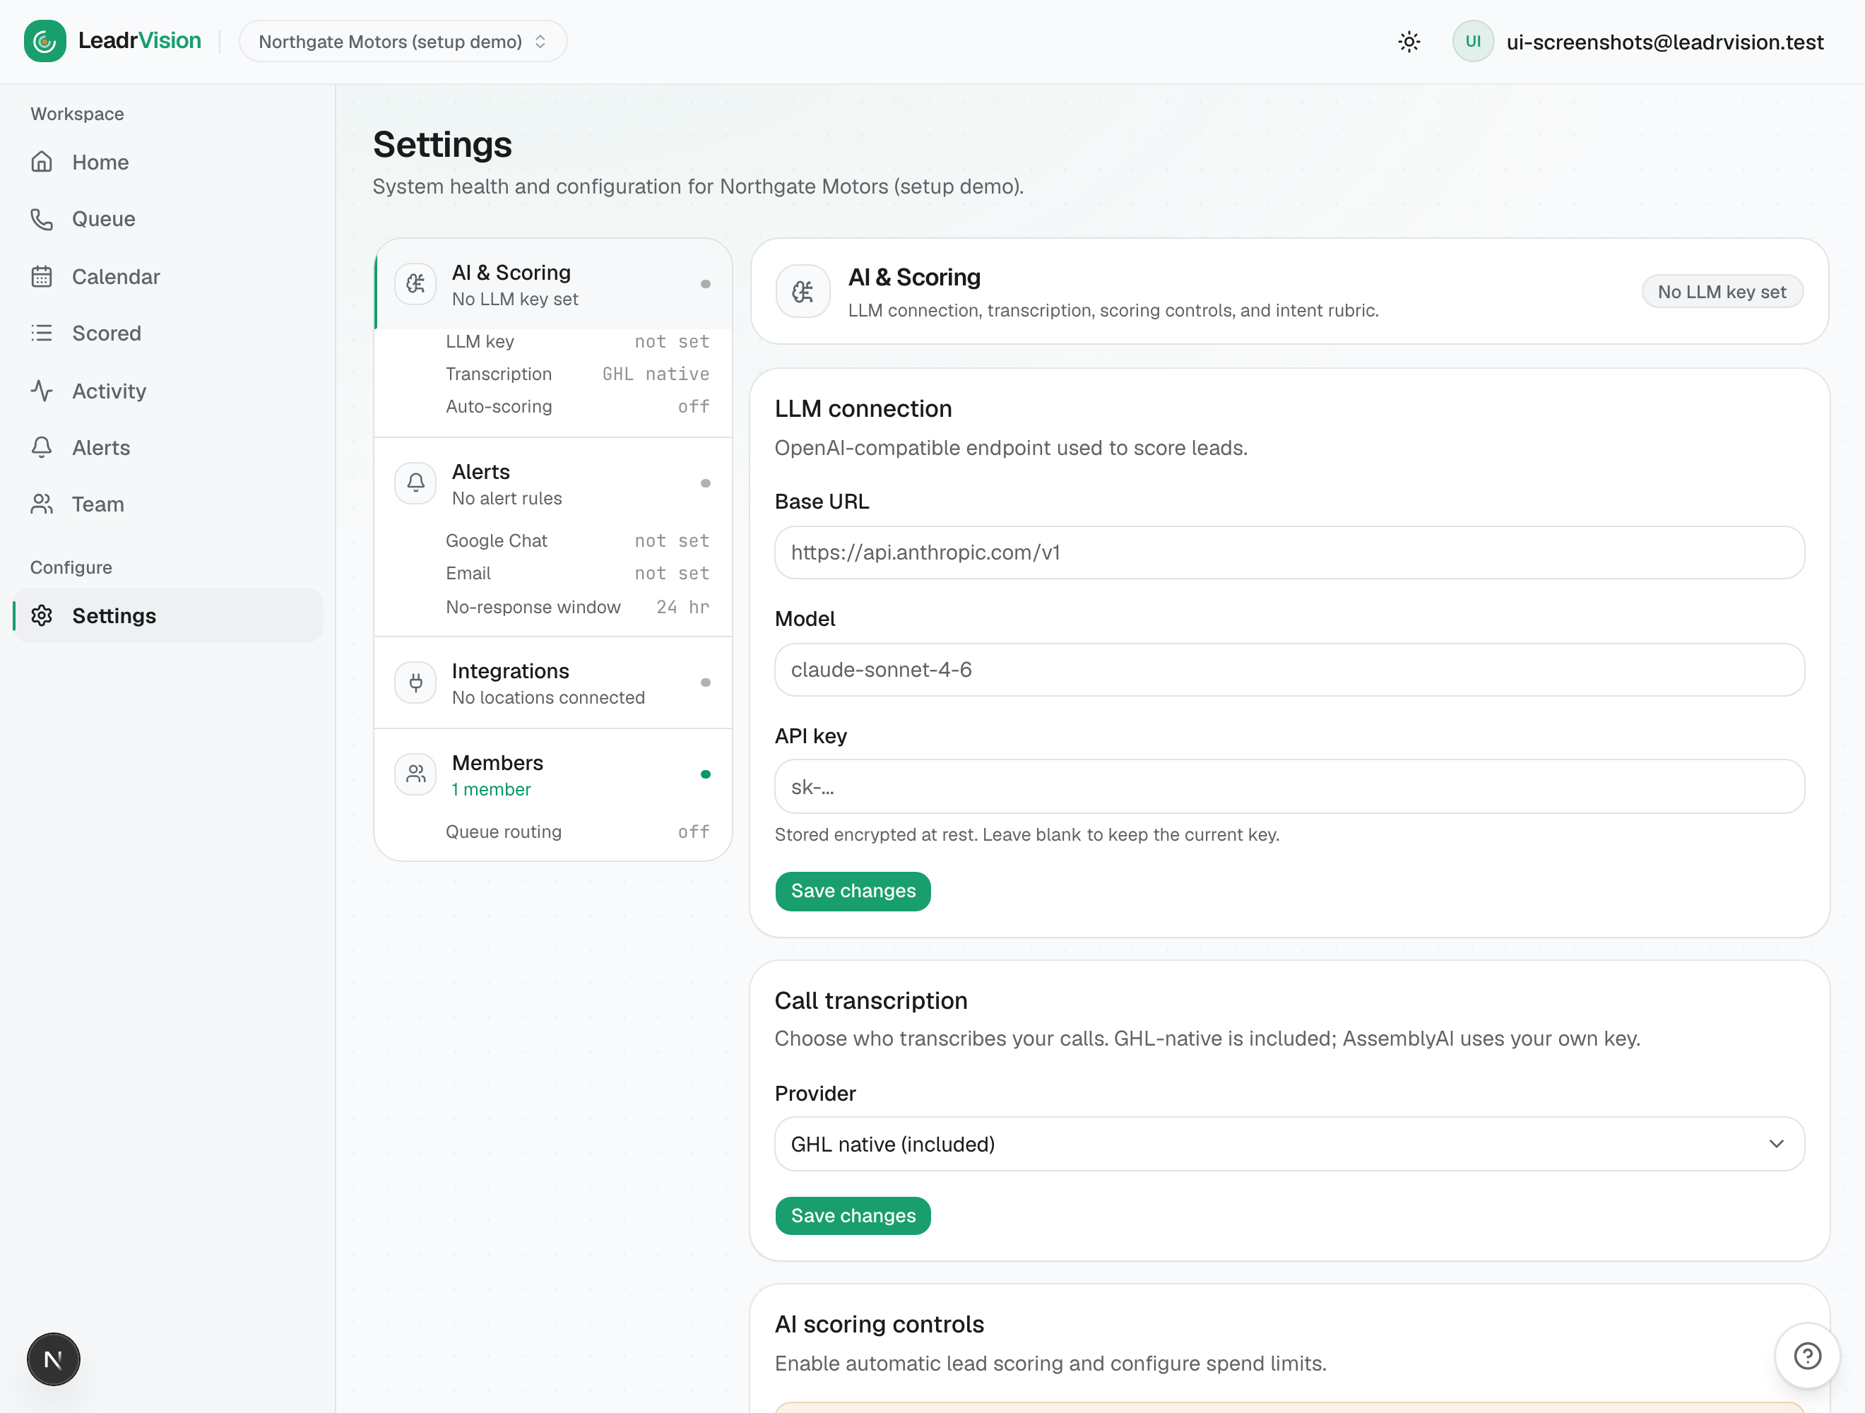Click the Scored list icon
1865x1413 pixels.
pyautogui.click(x=42, y=333)
